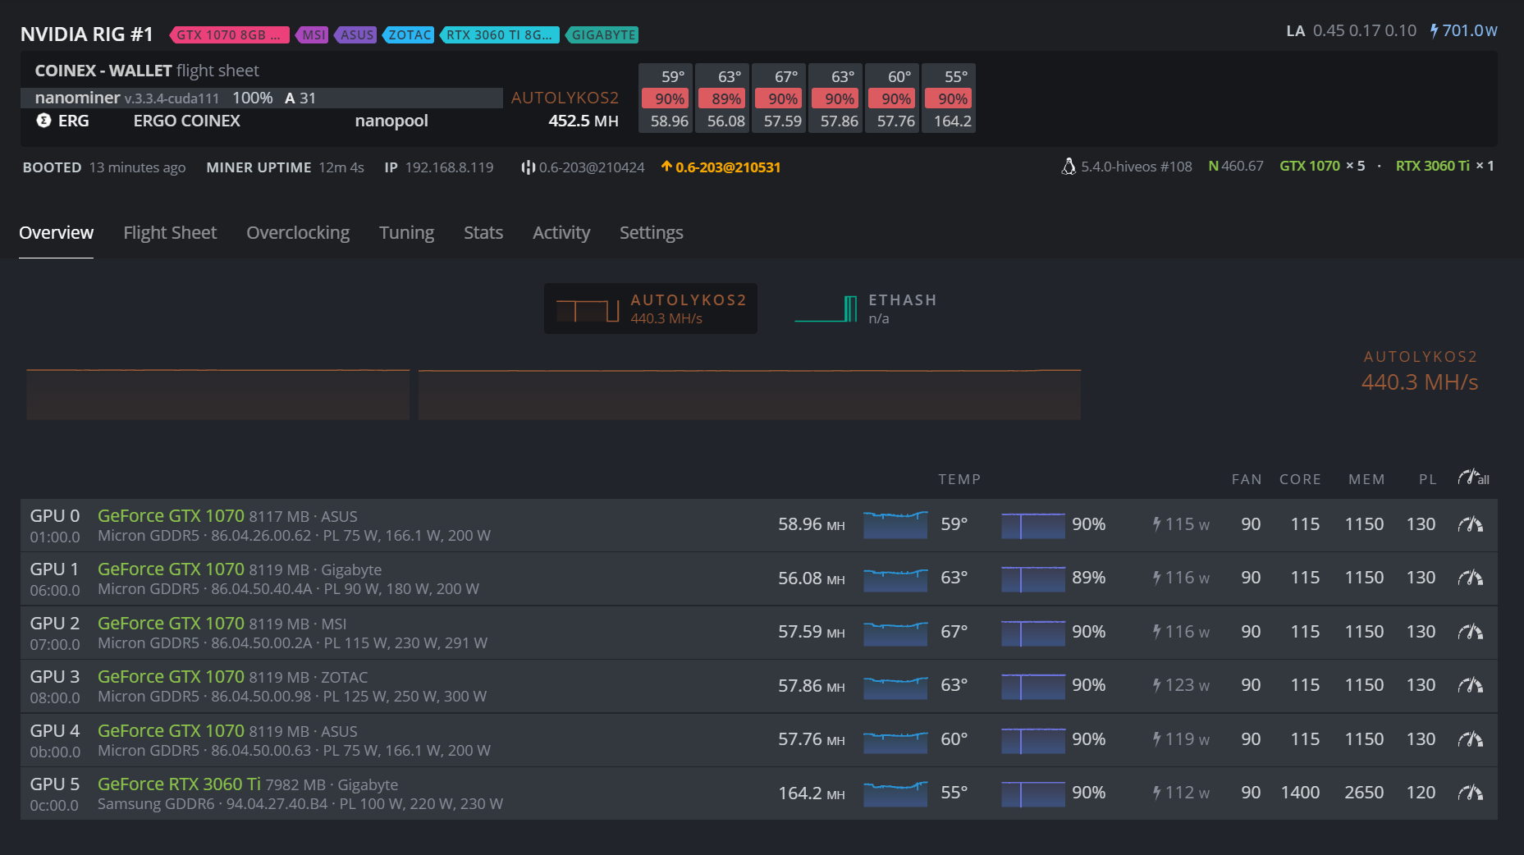Click the GeForce RTX 3060 Ti name link

pyautogui.click(x=179, y=784)
